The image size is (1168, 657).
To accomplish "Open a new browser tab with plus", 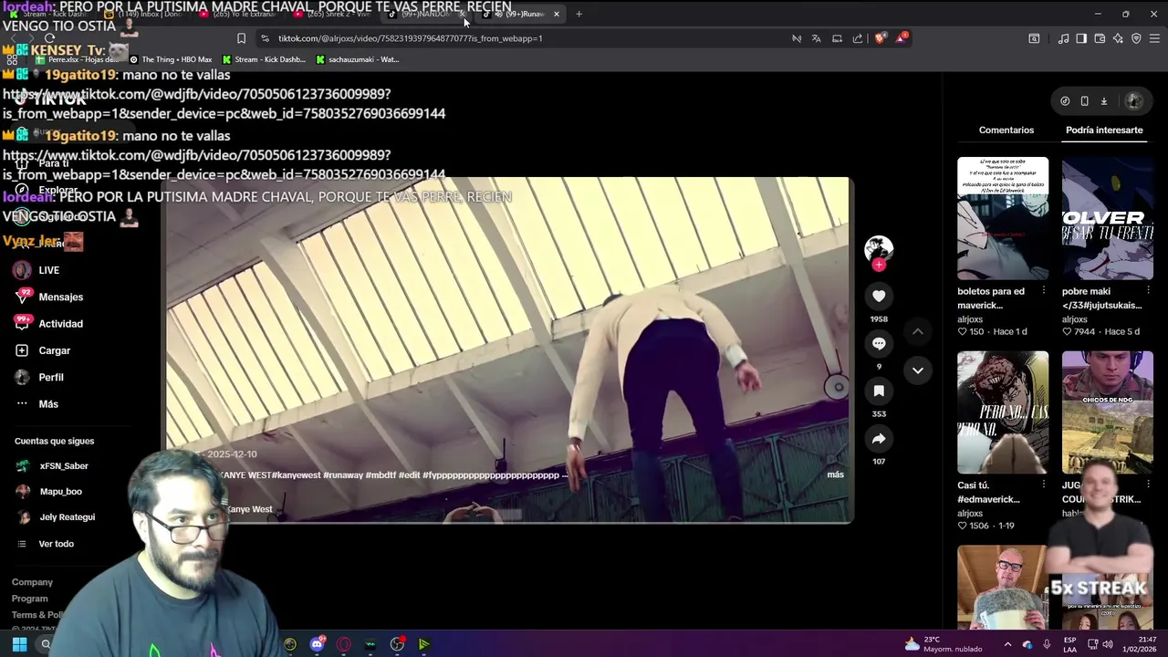I will (579, 14).
